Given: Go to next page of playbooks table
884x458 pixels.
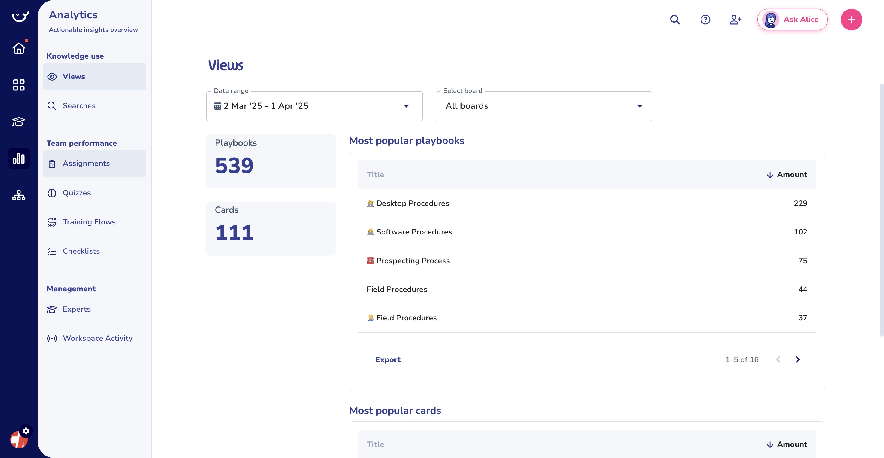Looking at the screenshot, I should pos(797,359).
